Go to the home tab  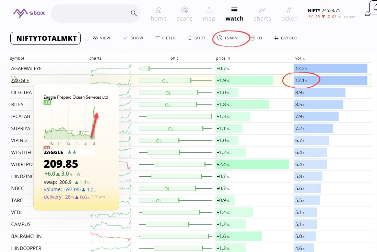coord(158,14)
